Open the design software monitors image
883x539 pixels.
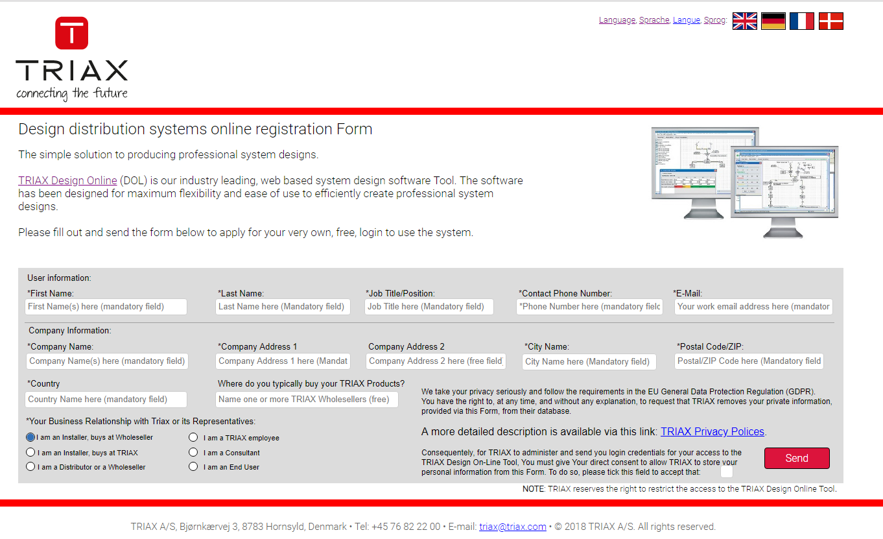[745, 183]
